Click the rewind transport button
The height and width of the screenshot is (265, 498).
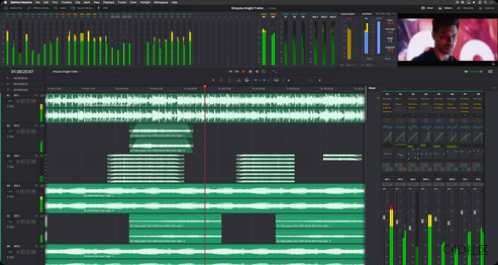231,71
